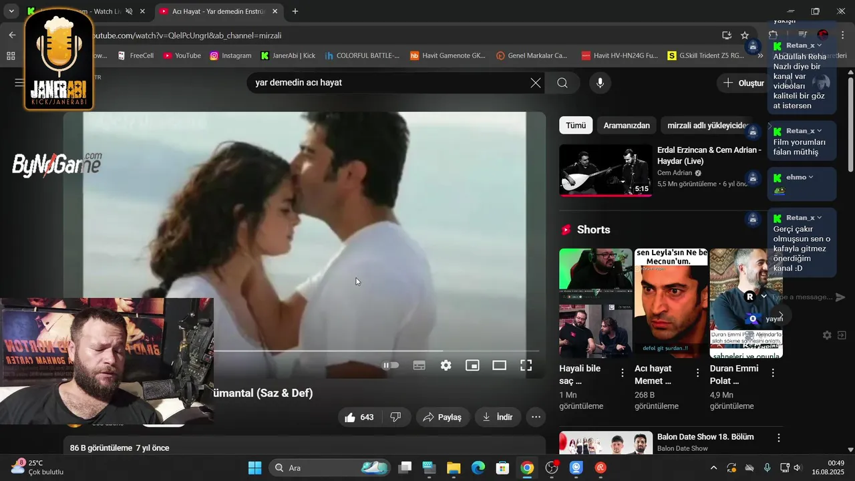Open the Windows Start menu

click(255, 468)
